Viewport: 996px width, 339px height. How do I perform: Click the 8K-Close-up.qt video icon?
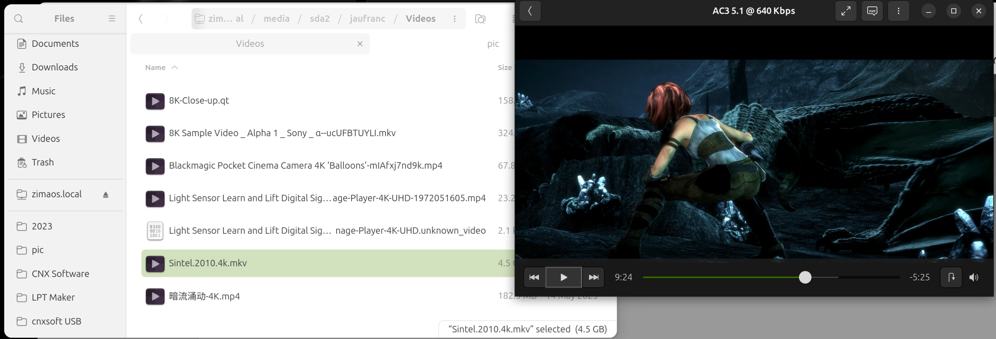pos(155,101)
